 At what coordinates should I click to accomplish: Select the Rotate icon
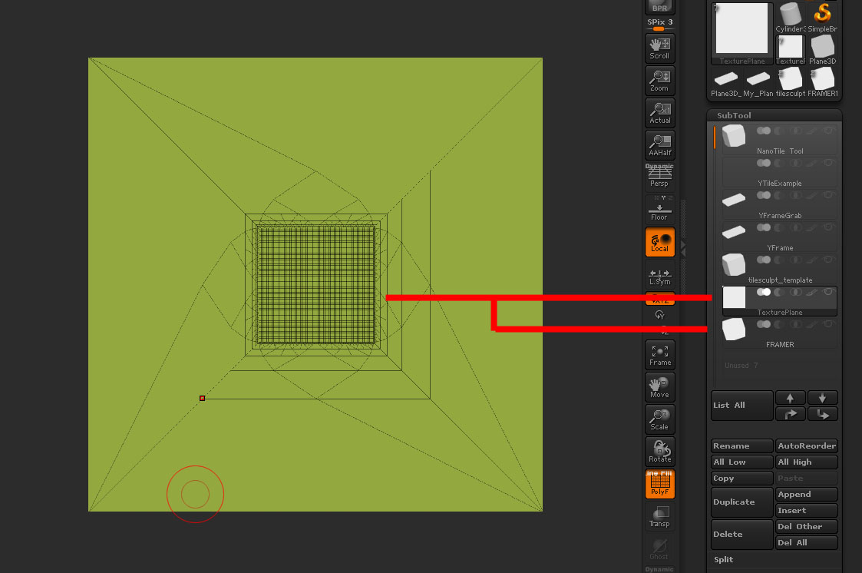pyautogui.click(x=659, y=451)
